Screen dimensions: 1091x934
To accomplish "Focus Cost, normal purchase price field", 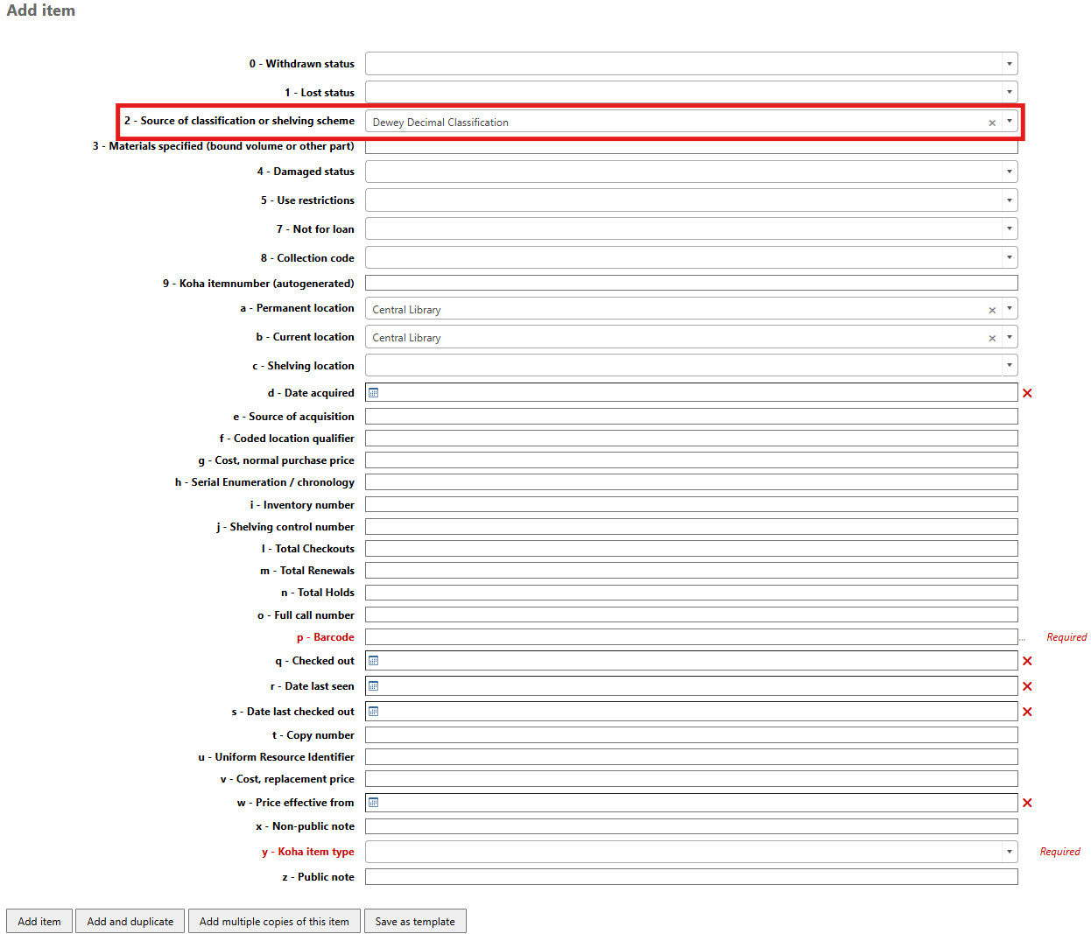I will pos(692,460).
